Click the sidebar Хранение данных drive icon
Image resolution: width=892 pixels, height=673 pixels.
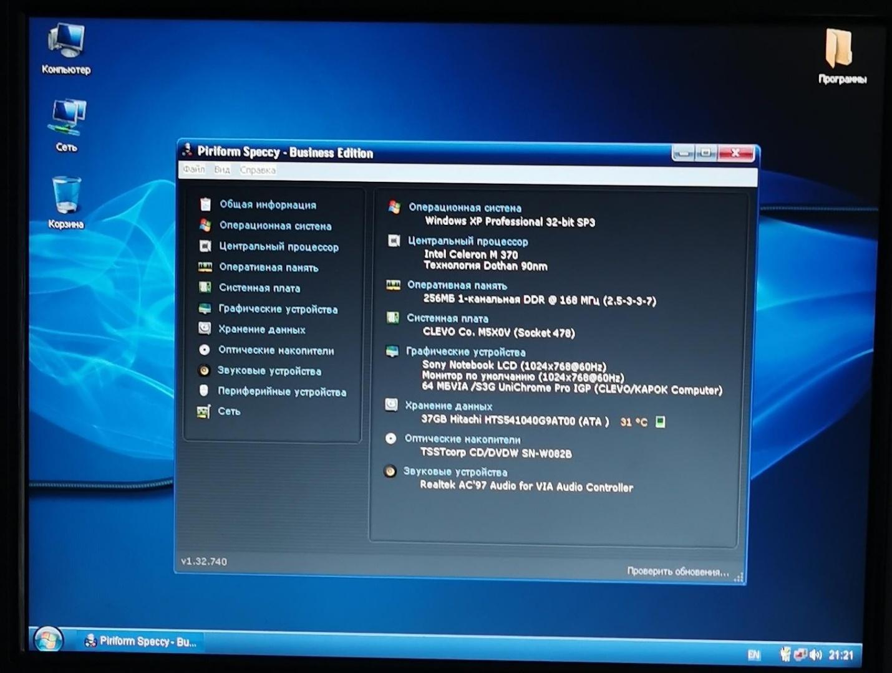point(205,328)
